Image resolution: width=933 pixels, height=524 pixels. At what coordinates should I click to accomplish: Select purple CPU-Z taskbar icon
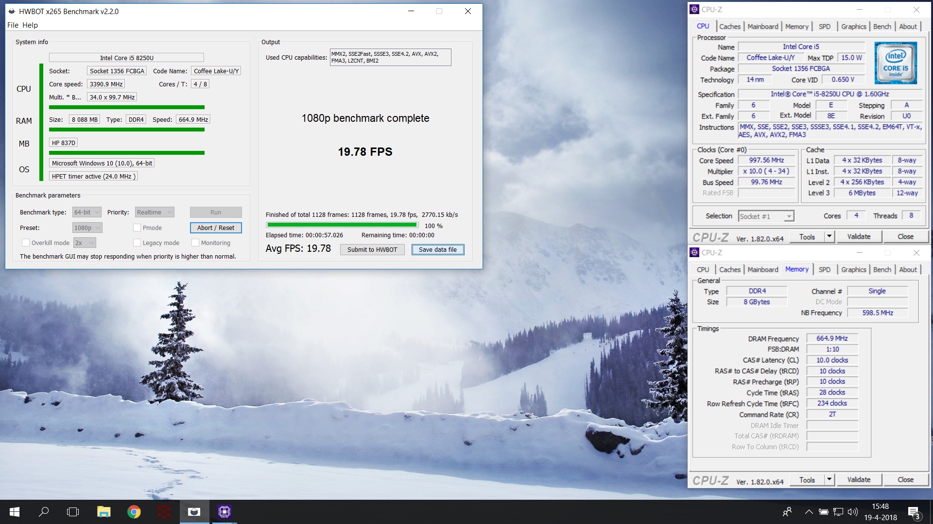tap(224, 512)
